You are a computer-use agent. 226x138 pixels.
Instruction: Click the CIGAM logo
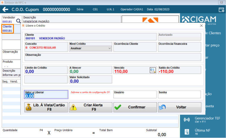(x=199, y=20)
